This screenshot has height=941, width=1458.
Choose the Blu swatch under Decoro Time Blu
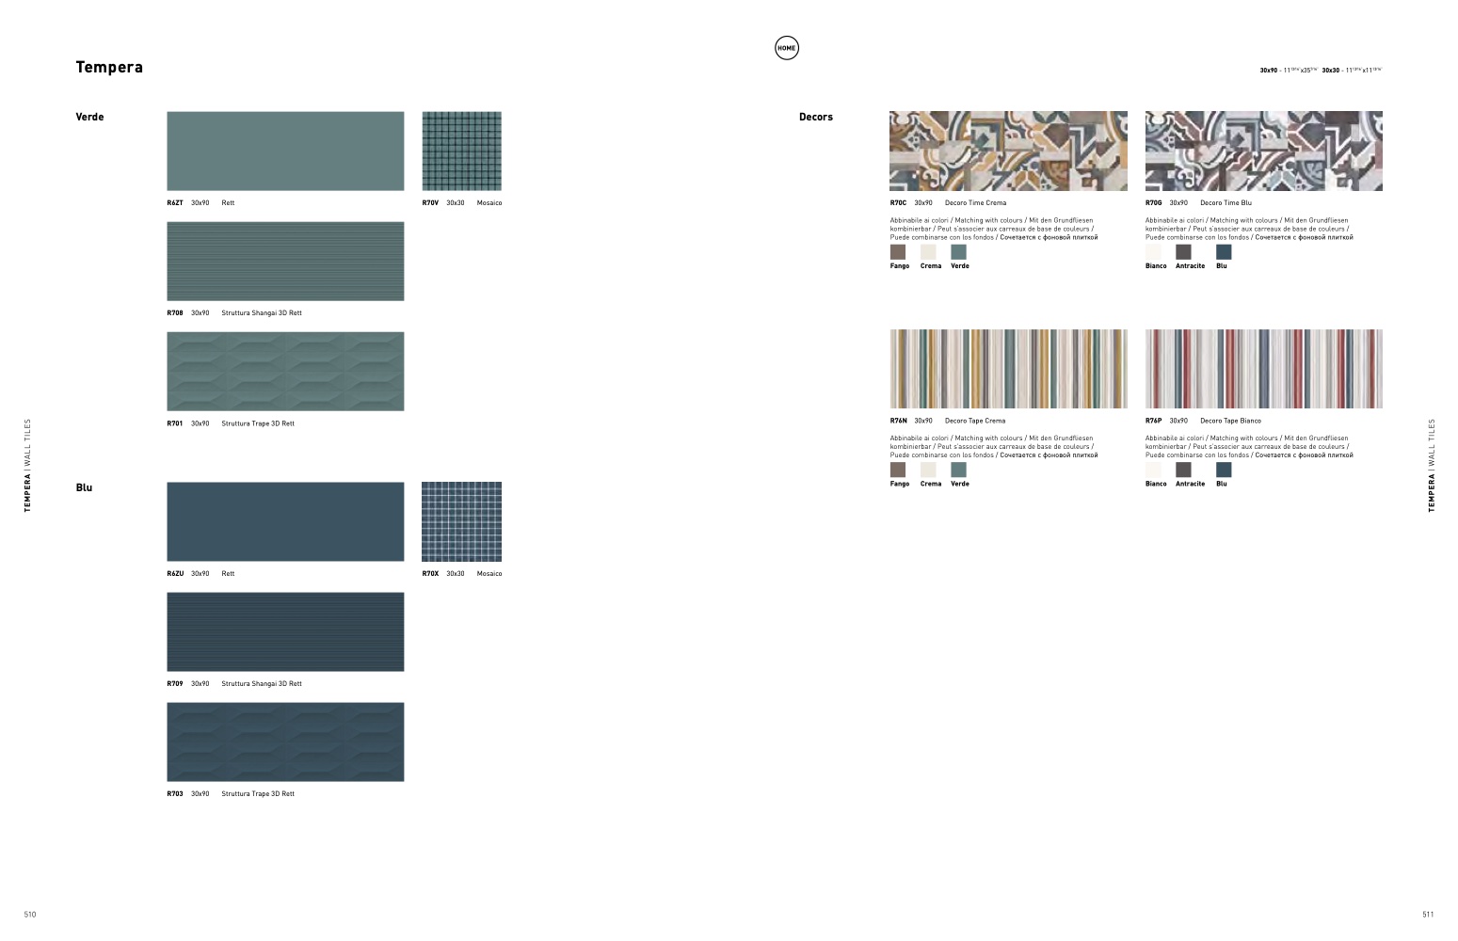(x=1224, y=252)
